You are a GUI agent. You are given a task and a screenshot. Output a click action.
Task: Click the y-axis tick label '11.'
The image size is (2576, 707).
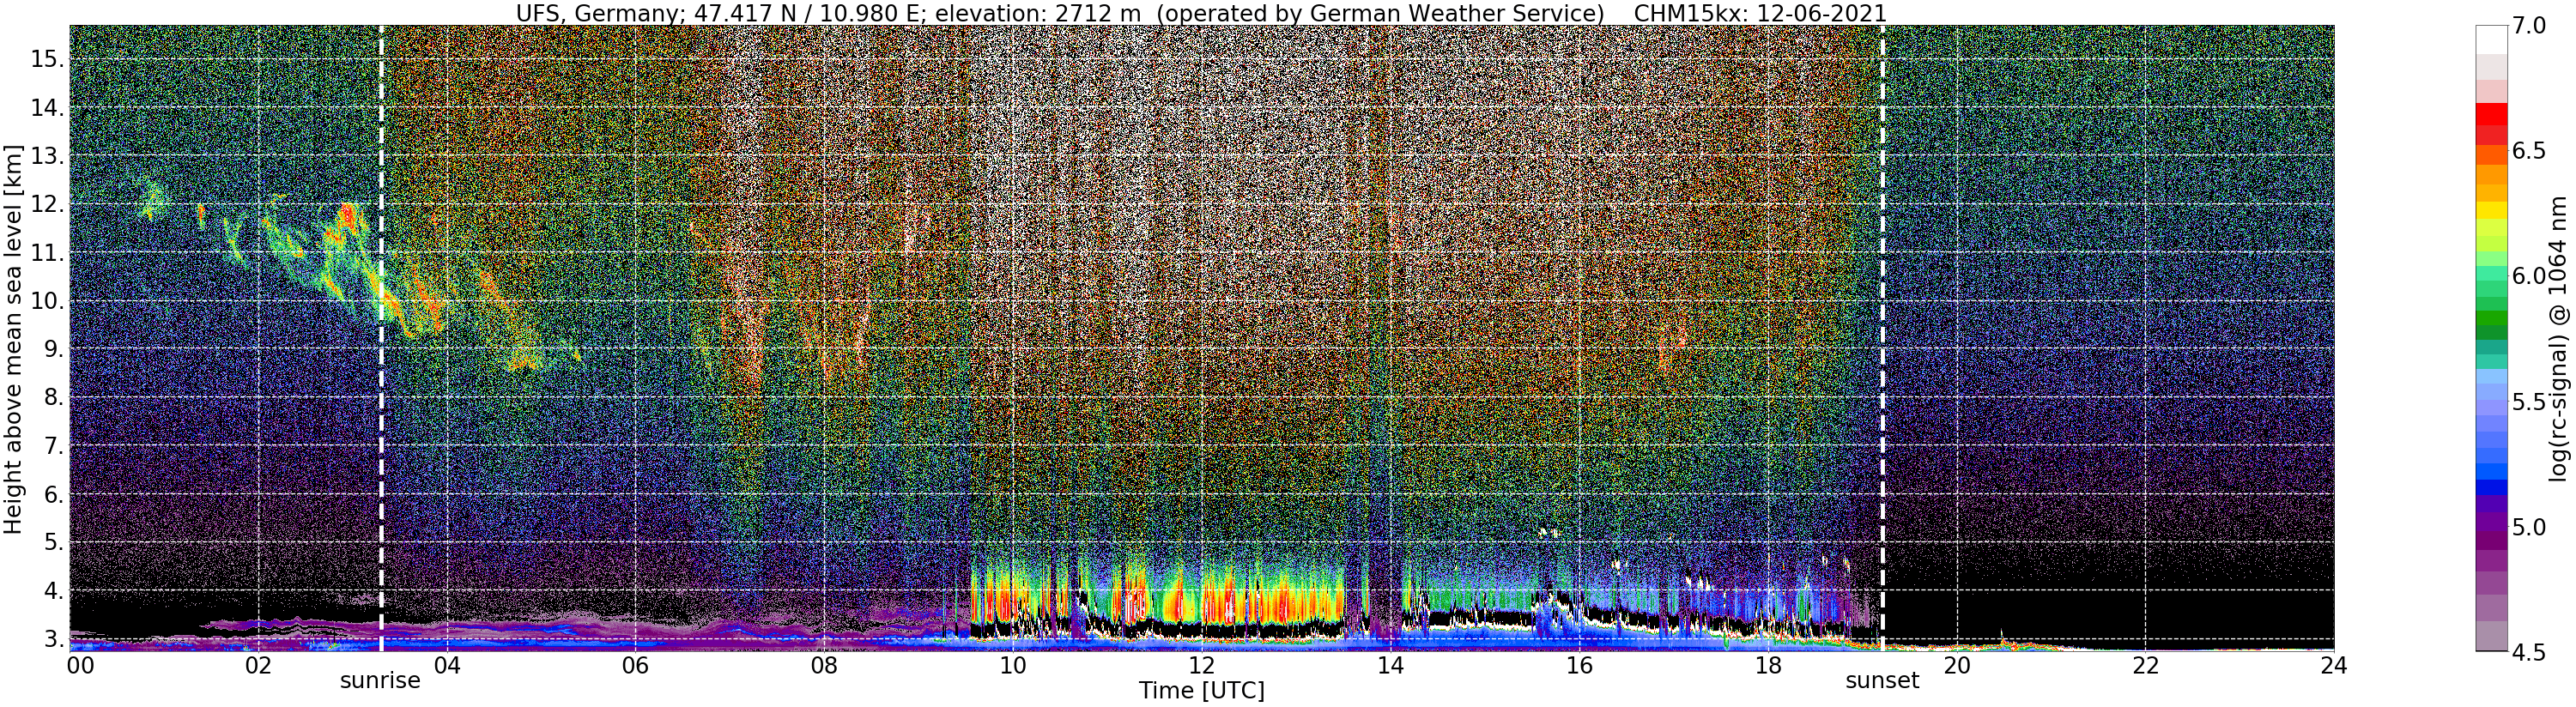pyautogui.click(x=47, y=253)
